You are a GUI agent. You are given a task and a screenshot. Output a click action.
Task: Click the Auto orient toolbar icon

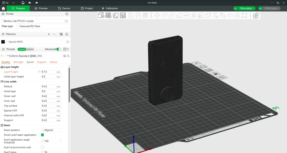(x=116, y=16)
